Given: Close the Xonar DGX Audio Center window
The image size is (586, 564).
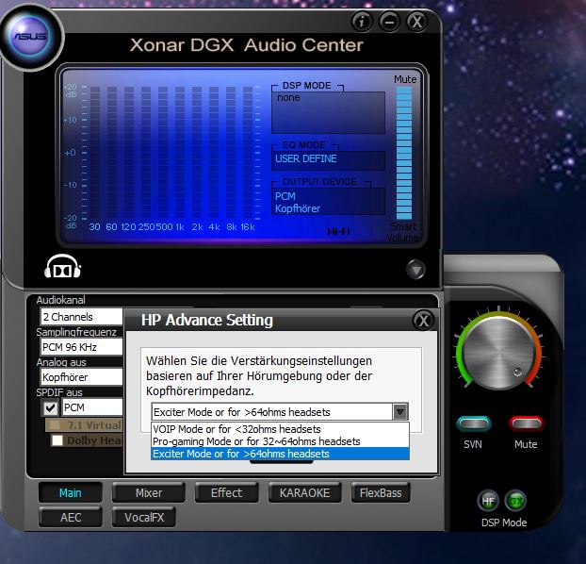Looking at the screenshot, I should tap(417, 22).
